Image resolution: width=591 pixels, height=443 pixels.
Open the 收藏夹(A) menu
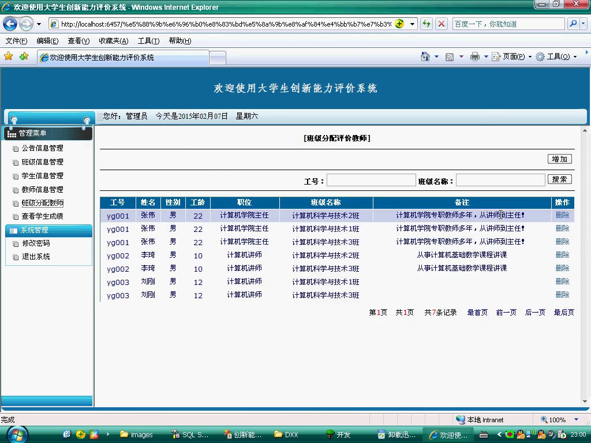(x=114, y=41)
